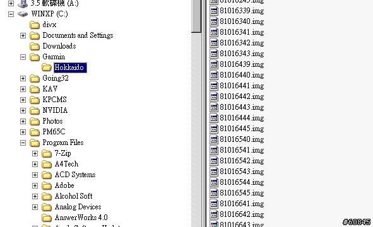Click the folder tree scrollbar thumb

click(x=196, y=16)
